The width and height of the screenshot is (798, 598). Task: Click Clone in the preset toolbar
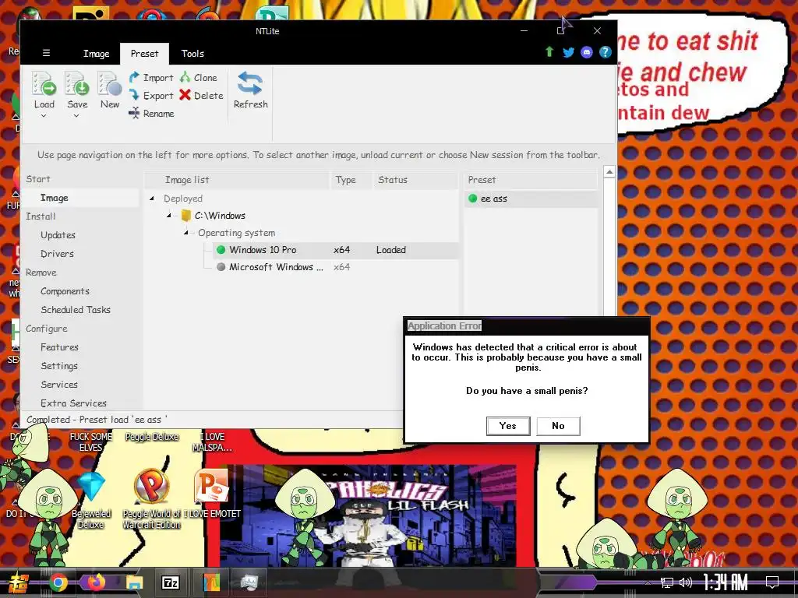[x=199, y=77]
